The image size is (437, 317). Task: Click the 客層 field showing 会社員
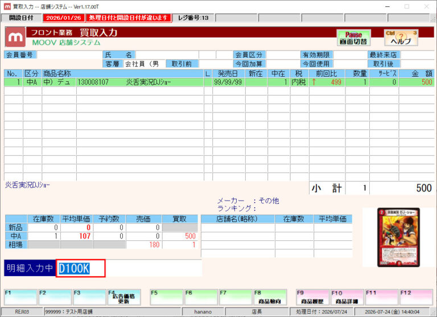coord(144,64)
